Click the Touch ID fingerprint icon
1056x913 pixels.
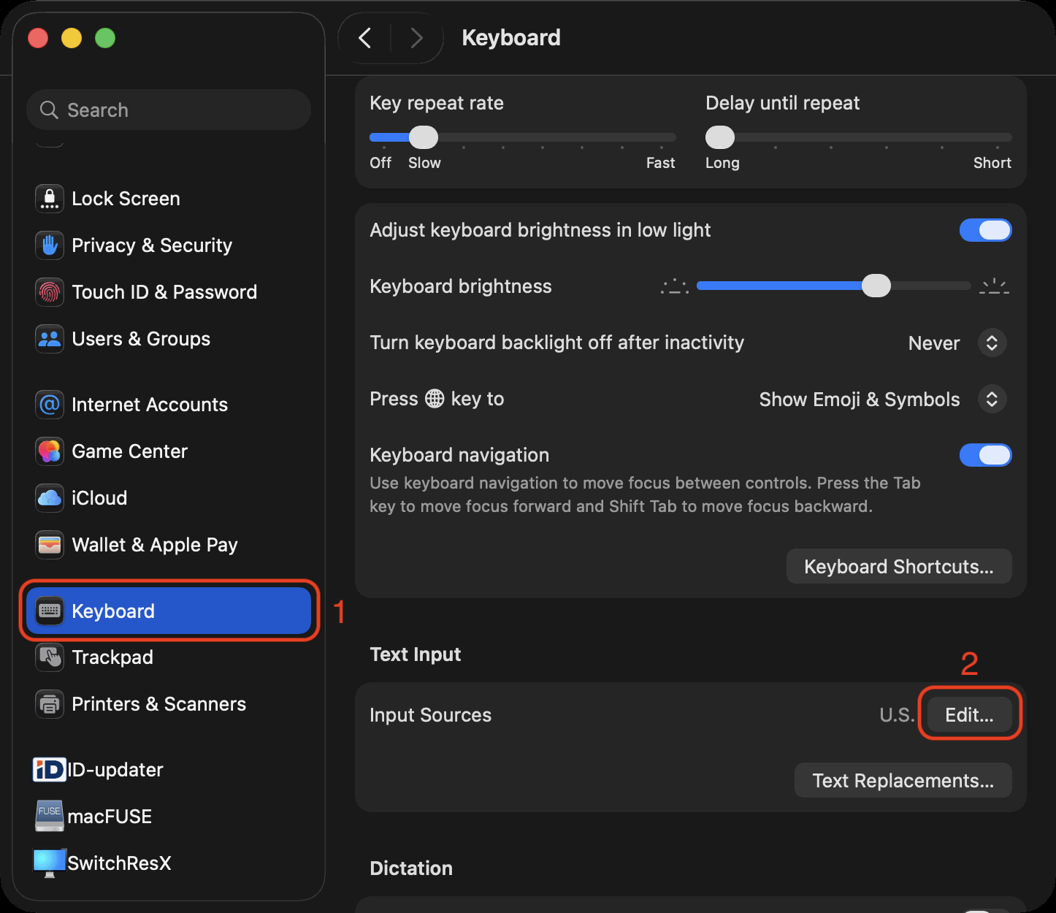point(50,292)
